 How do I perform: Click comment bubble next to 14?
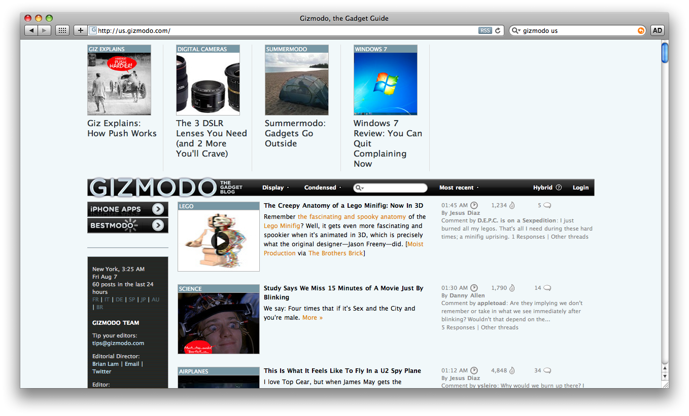pos(547,288)
